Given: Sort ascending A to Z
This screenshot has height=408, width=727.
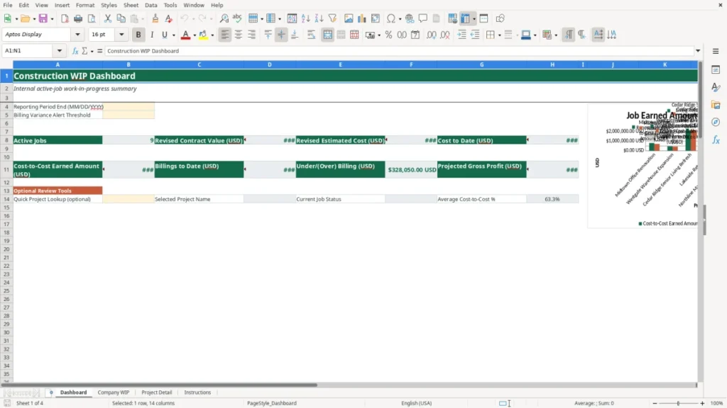Looking at the screenshot, I should (305, 18).
